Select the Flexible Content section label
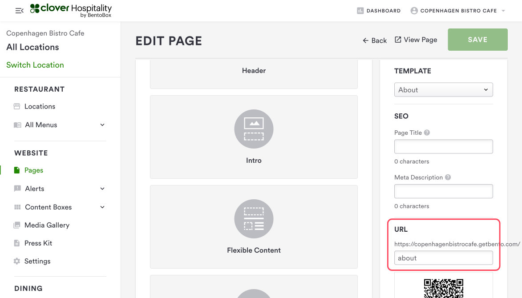522x298 pixels. (x=254, y=250)
